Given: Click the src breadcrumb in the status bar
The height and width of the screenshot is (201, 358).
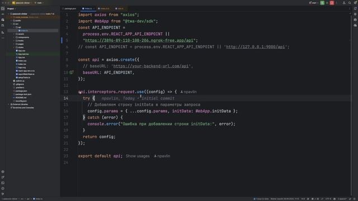Looking at the screenshot, I should 22,199.
